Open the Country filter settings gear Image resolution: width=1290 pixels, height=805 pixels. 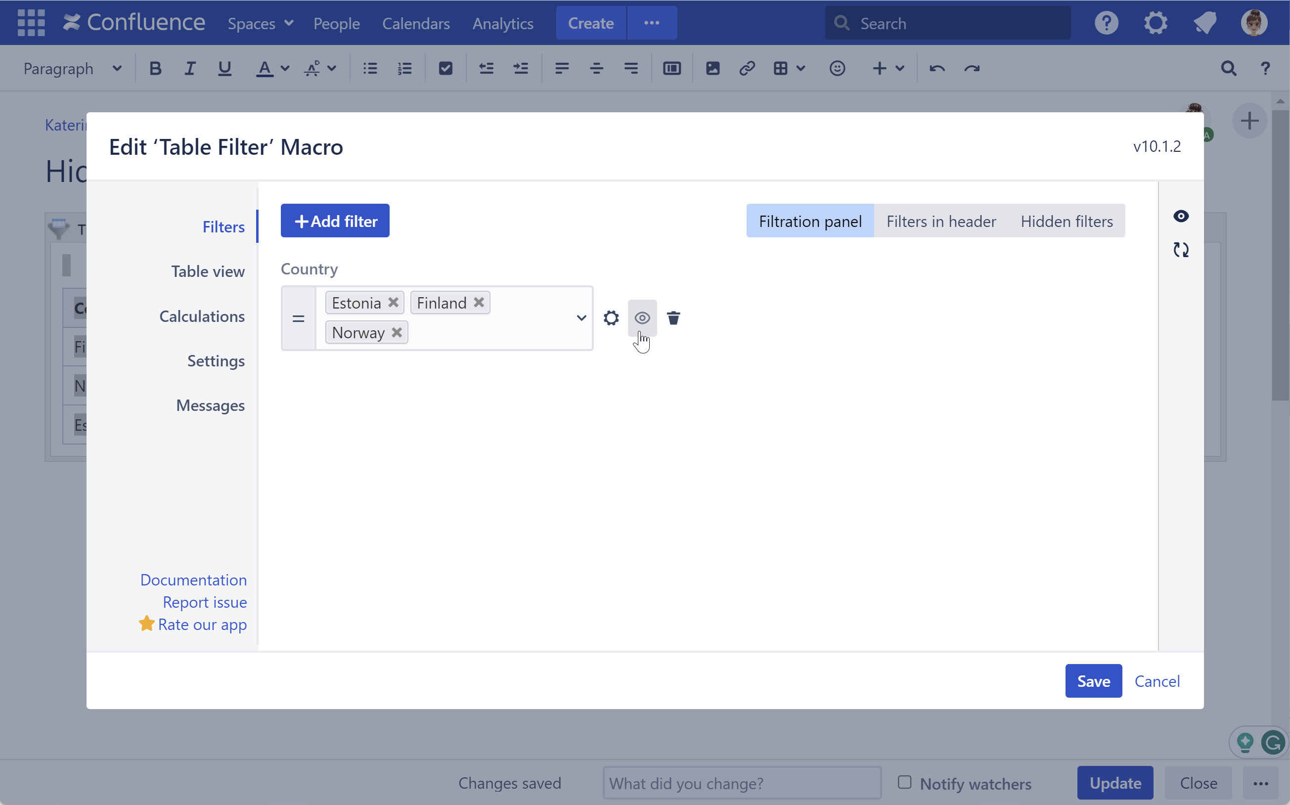[x=611, y=318]
